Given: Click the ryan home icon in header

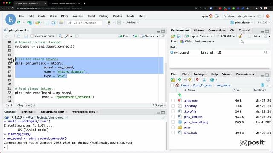Looking at the screenshot, I should pyautogui.click(x=211, y=16).
